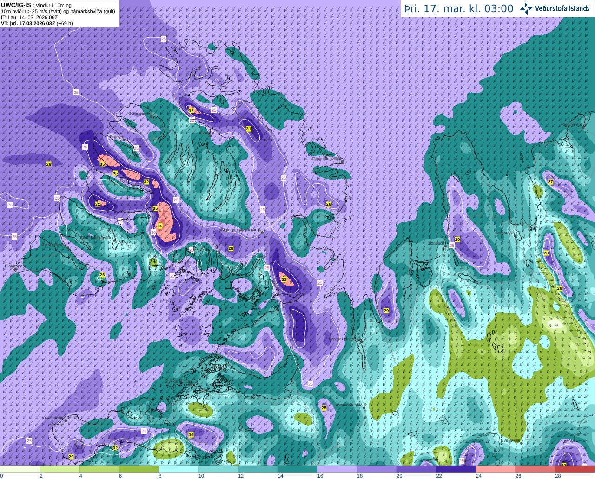The image size is (595, 479).
Task: Click the yellow 26 gust label below Gjögurflugvöllur
Action: [x=329, y=204]
